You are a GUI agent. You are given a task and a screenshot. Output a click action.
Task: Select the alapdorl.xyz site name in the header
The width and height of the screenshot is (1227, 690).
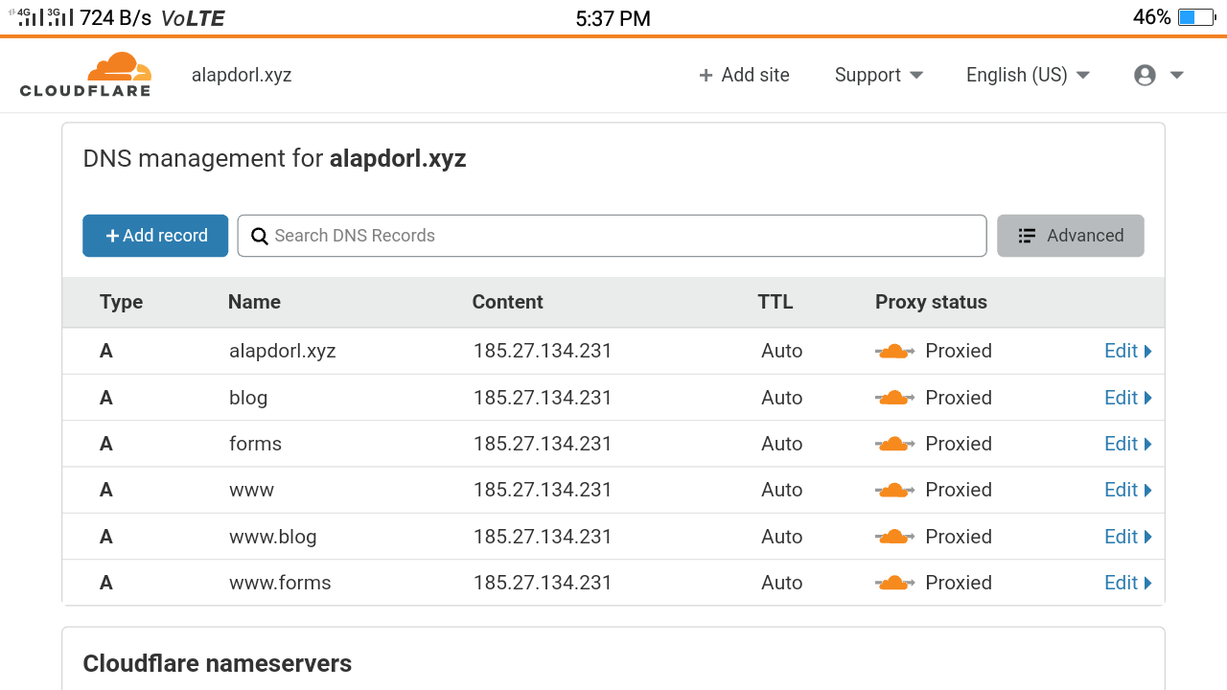[242, 76]
